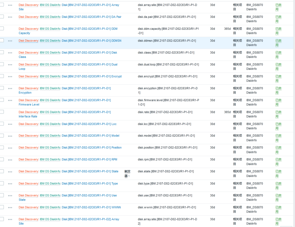
Task: Select the Disk Class row checkbox
Action: [x=2, y=52]
